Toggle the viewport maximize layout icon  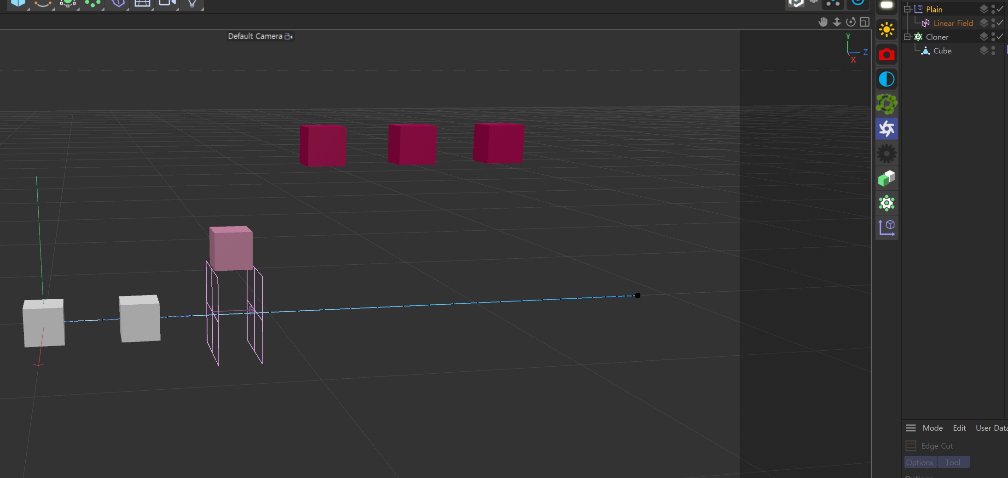pyautogui.click(x=864, y=22)
